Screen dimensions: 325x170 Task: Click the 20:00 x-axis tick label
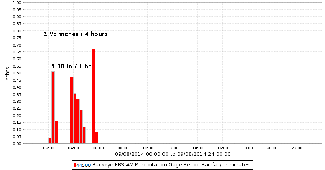272,148
